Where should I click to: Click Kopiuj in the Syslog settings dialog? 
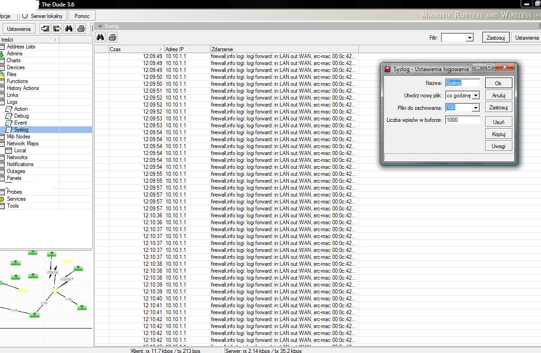pyautogui.click(x=498, y=134)
